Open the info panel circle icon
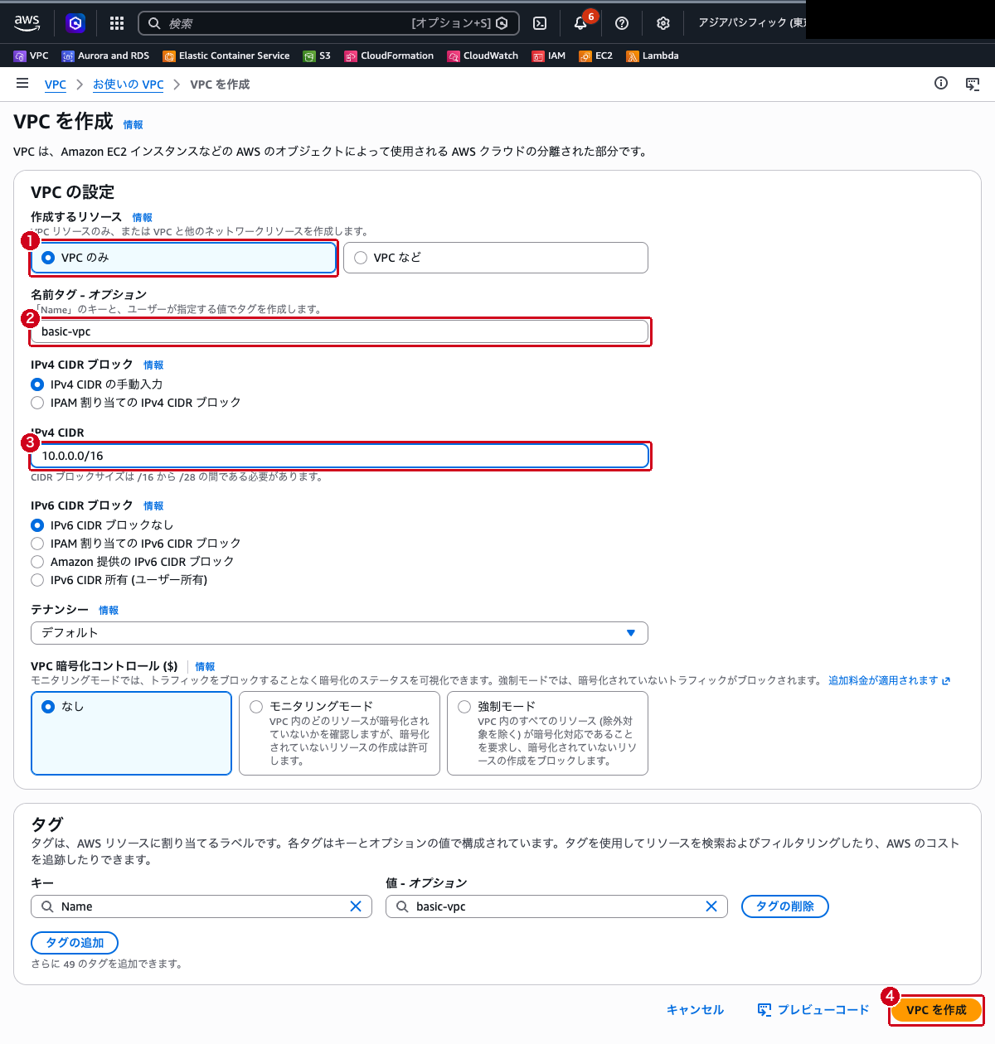 point(941,83)
